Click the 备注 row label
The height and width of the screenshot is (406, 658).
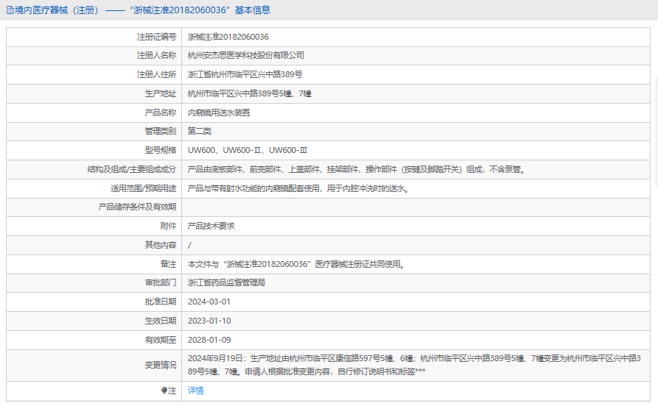(x=168, y=264)
